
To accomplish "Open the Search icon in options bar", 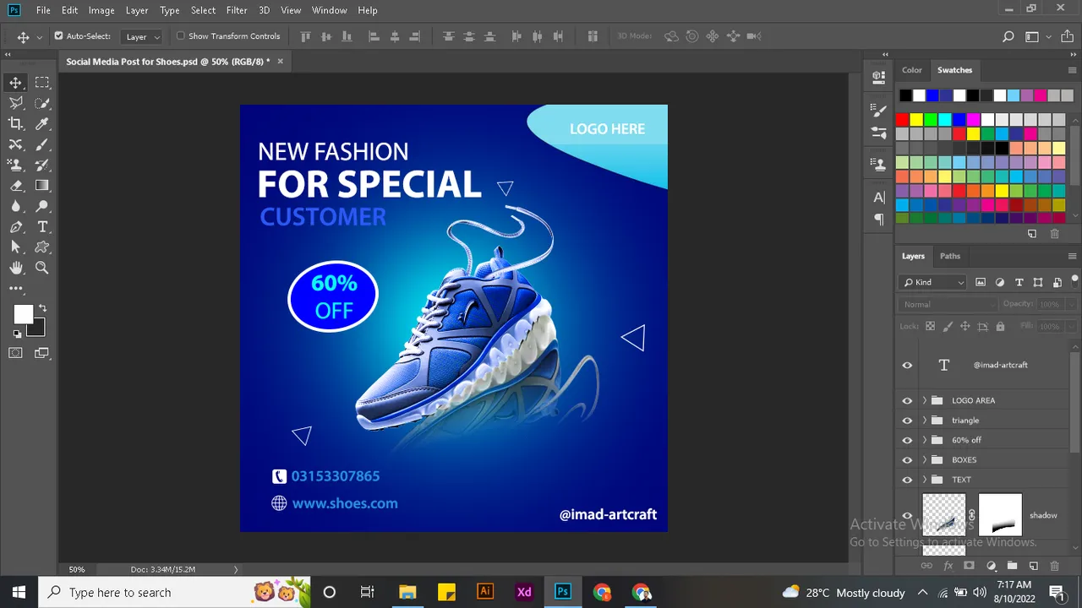I will point(1008,36).
